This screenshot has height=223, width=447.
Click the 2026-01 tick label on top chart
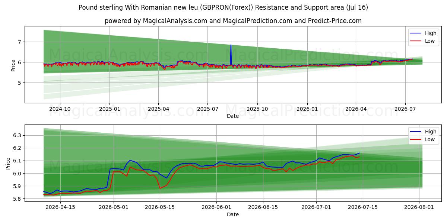click(307, 109)
